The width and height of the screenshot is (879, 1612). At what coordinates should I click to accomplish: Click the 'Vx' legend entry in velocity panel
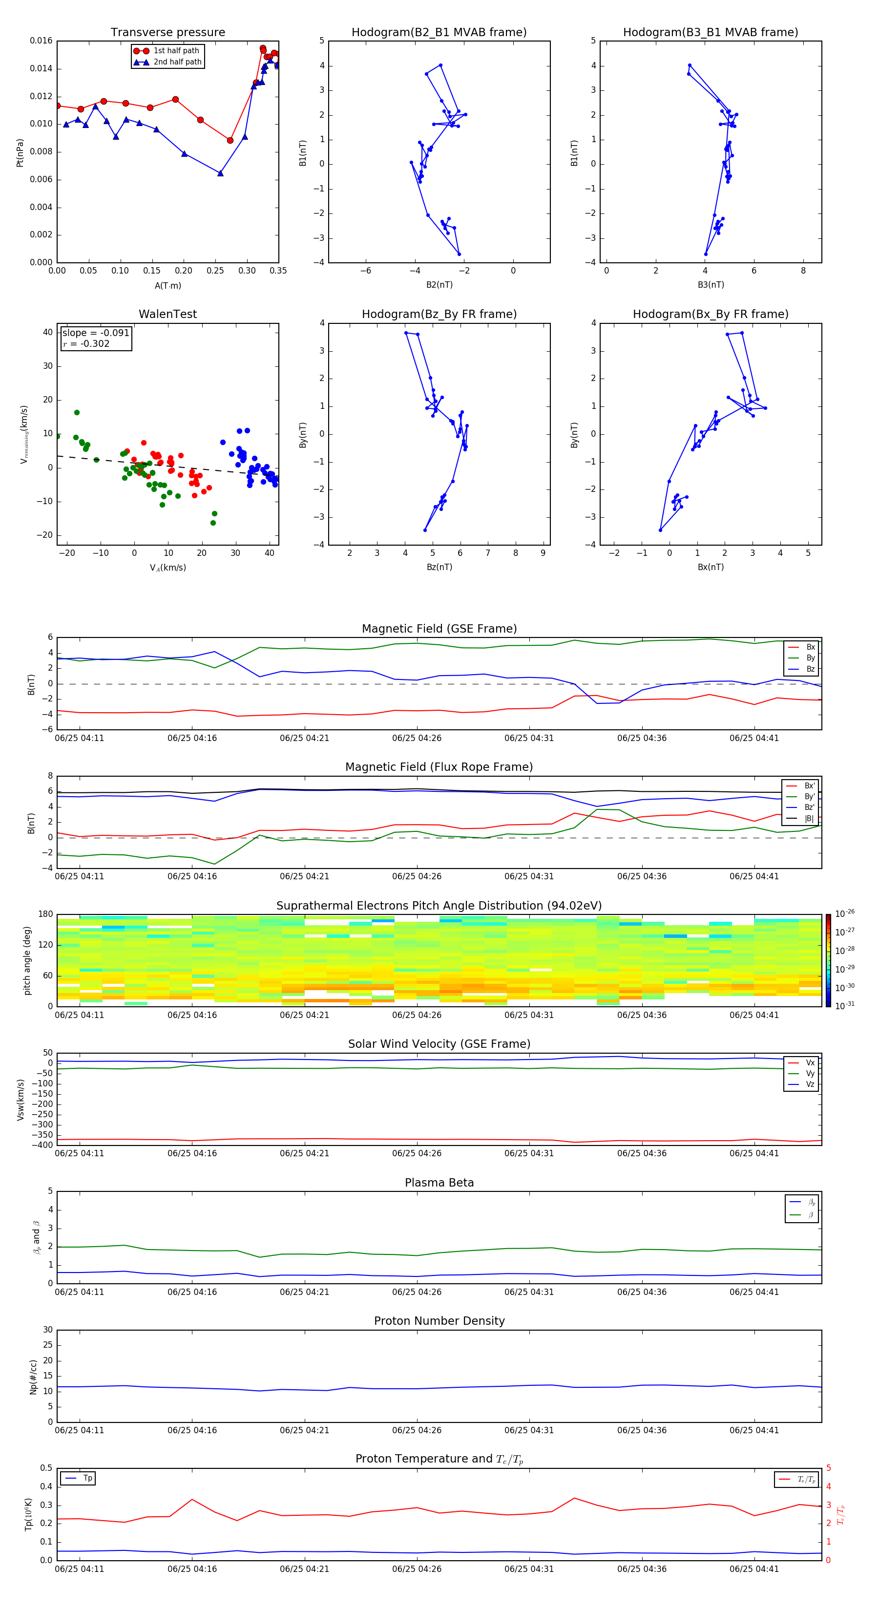pos(801,1062)
